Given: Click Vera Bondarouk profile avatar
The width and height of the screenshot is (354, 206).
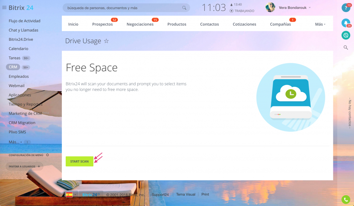Looking at the screenshot, I should (x=270, y=8).
